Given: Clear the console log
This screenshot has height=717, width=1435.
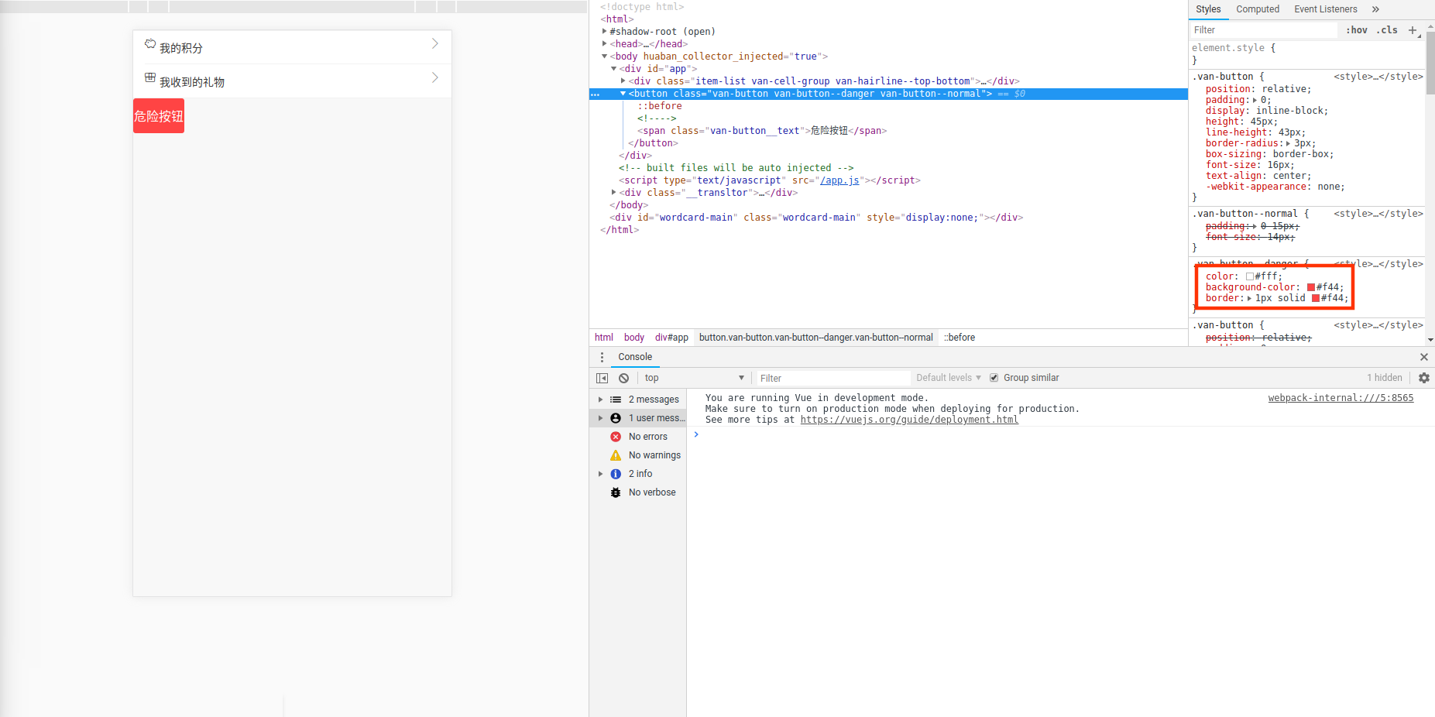Looking at the screenshot, I should pyautogui.click(x=623, y=378).
